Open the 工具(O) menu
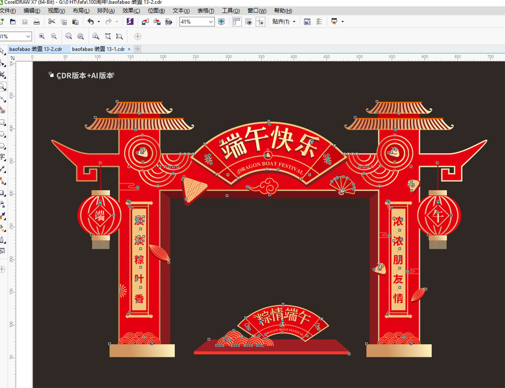 231,11
